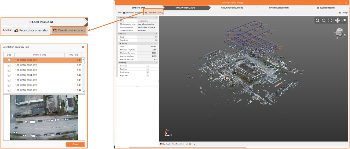Collapse the Tie points section
Screen dimensions: 350x149
[156, 43]
